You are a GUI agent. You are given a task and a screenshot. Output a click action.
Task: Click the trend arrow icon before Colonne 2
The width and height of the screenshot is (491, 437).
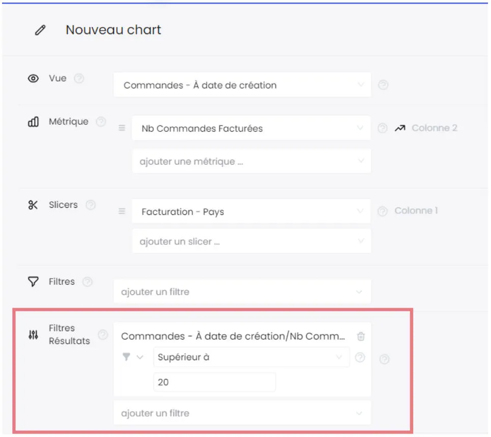pos(400,128)
